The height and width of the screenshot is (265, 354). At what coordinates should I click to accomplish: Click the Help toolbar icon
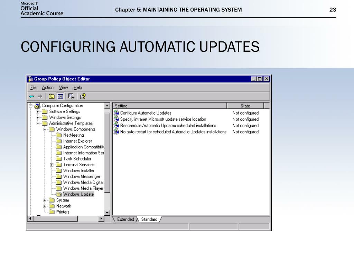coord(83,97)
